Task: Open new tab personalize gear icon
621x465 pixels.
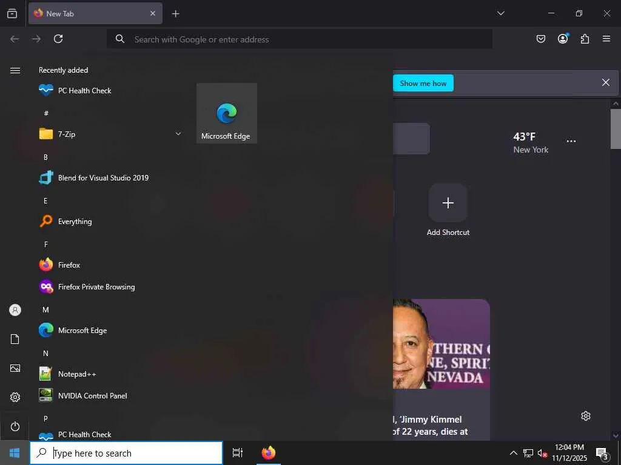Action: click(x=586, y=416)
